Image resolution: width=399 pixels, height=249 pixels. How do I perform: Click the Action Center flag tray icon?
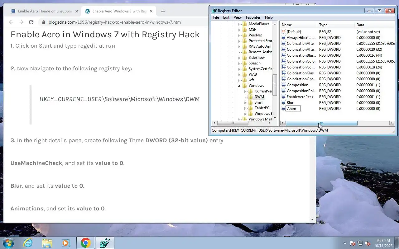coord(353,243)
